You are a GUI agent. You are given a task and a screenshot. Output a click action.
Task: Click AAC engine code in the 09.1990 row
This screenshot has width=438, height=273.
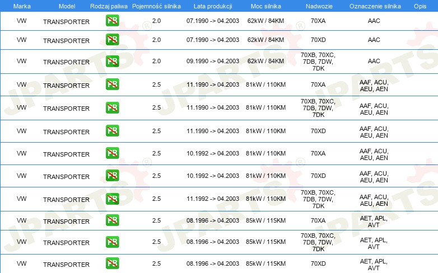pyautogui.click(x=374, y=61)
